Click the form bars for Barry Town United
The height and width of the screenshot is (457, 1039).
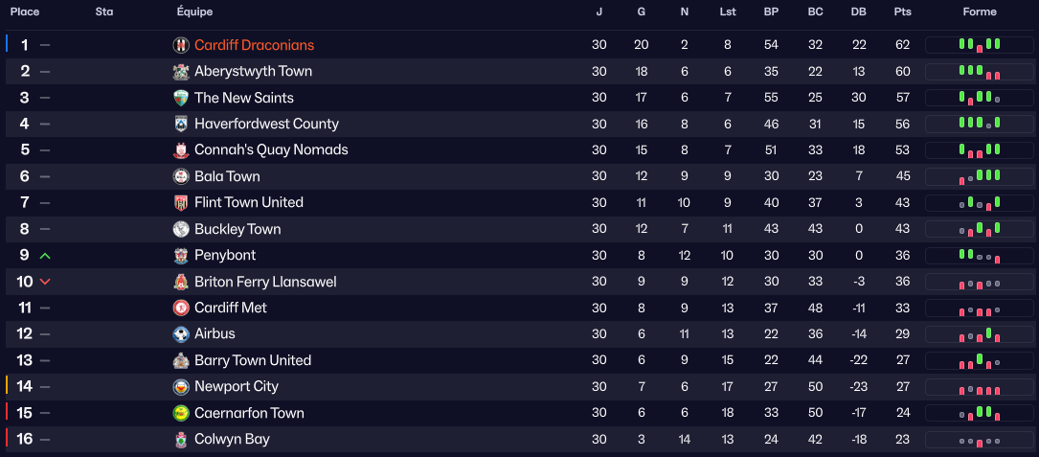tap(979, 361)
